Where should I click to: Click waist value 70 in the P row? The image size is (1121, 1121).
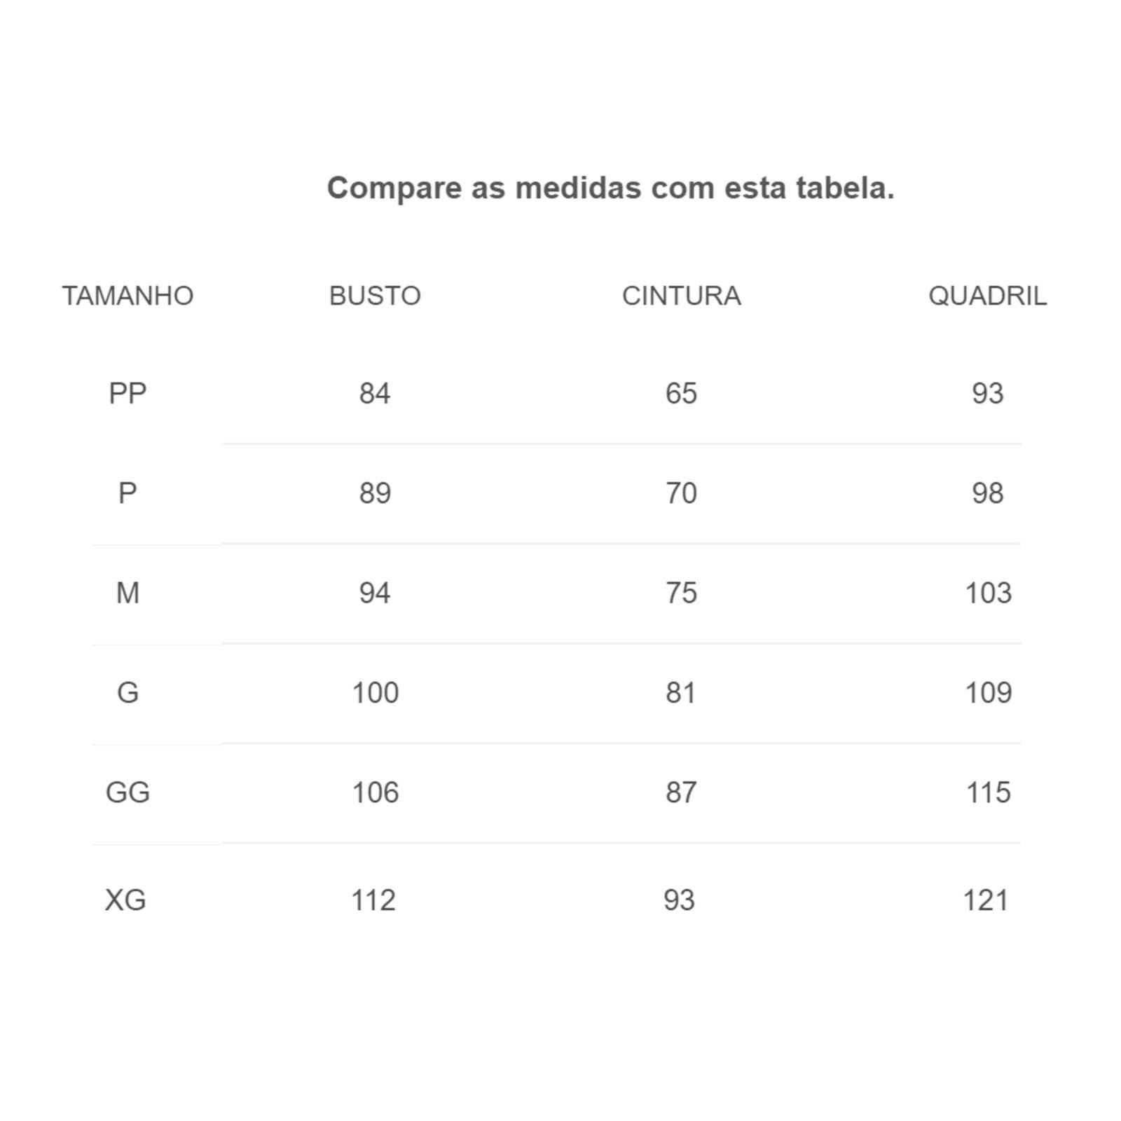(681, 493)
